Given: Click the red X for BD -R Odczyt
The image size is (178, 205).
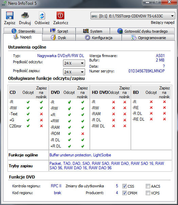Looking at the screenshot, I should pyautogui.click(x=151, y=102).
